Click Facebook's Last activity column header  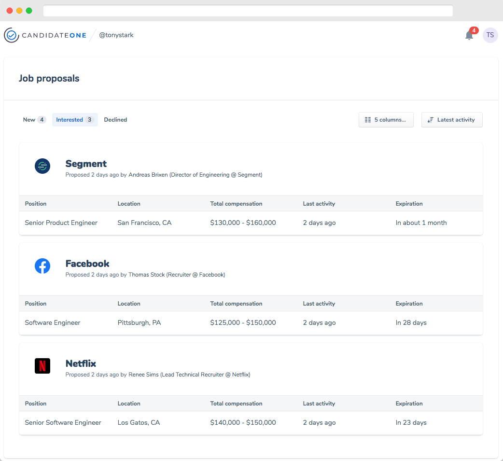click(319, 304)
